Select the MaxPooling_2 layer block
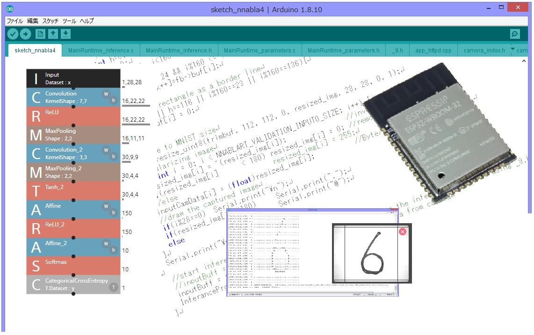534x335 pixels. (73, 172)
